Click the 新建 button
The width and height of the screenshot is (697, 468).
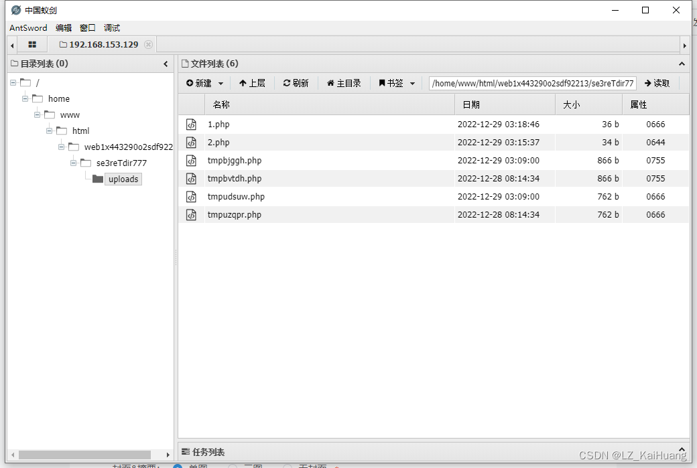click(198, 83)
